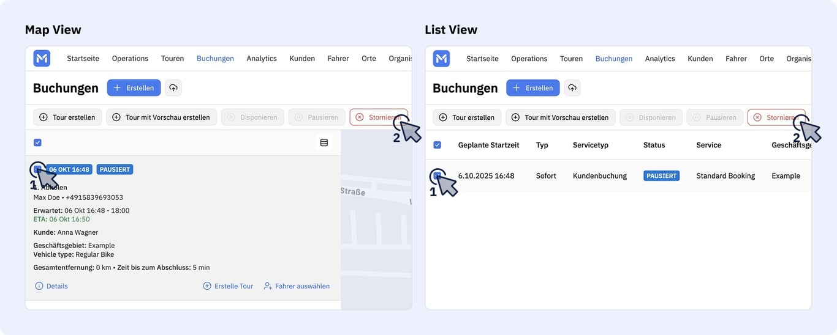Toggle select-all checkbox in Map View
The image size is (837, 335).
pos(37,142)
